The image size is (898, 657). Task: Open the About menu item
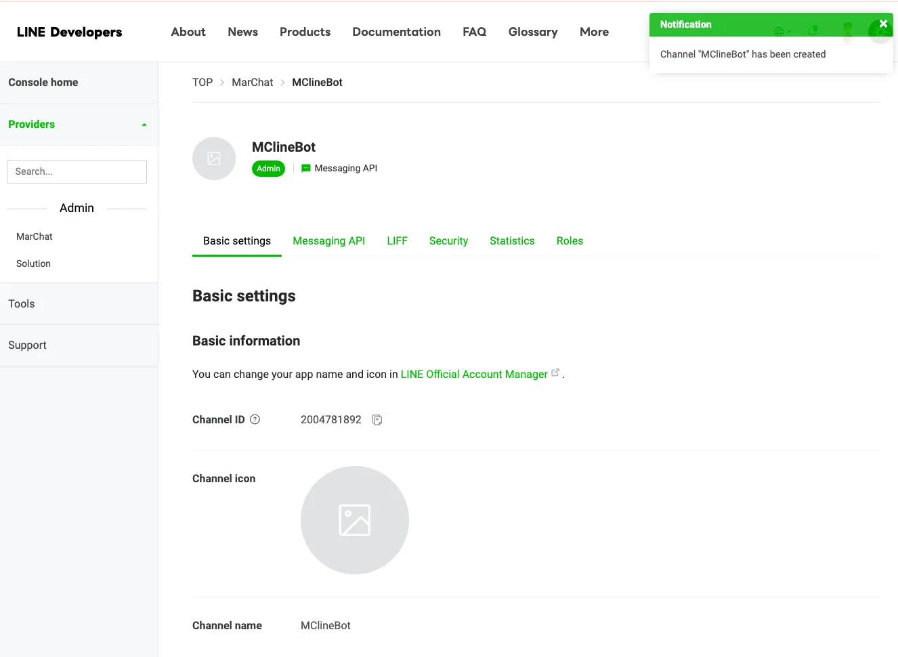[x=188, y=32]
